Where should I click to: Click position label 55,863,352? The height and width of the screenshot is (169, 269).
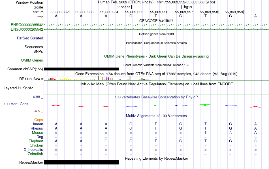(59, 12)
